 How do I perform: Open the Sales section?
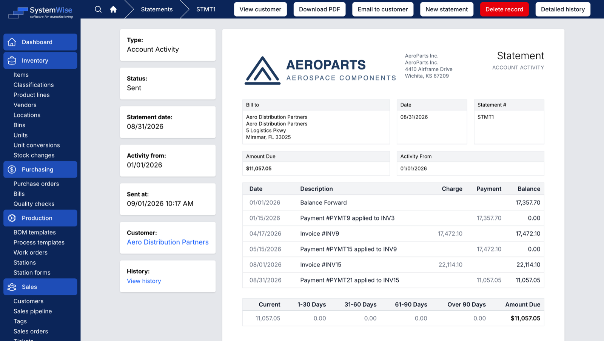(x=40, y=287)
